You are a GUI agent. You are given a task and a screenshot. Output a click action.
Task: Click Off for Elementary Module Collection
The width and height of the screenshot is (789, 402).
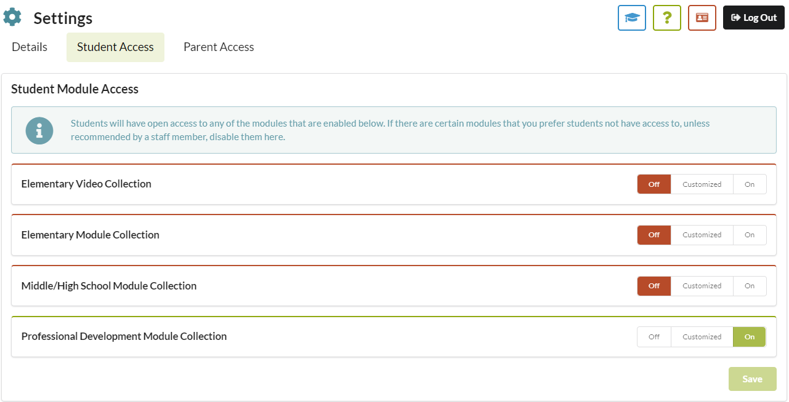pos(654,235)
